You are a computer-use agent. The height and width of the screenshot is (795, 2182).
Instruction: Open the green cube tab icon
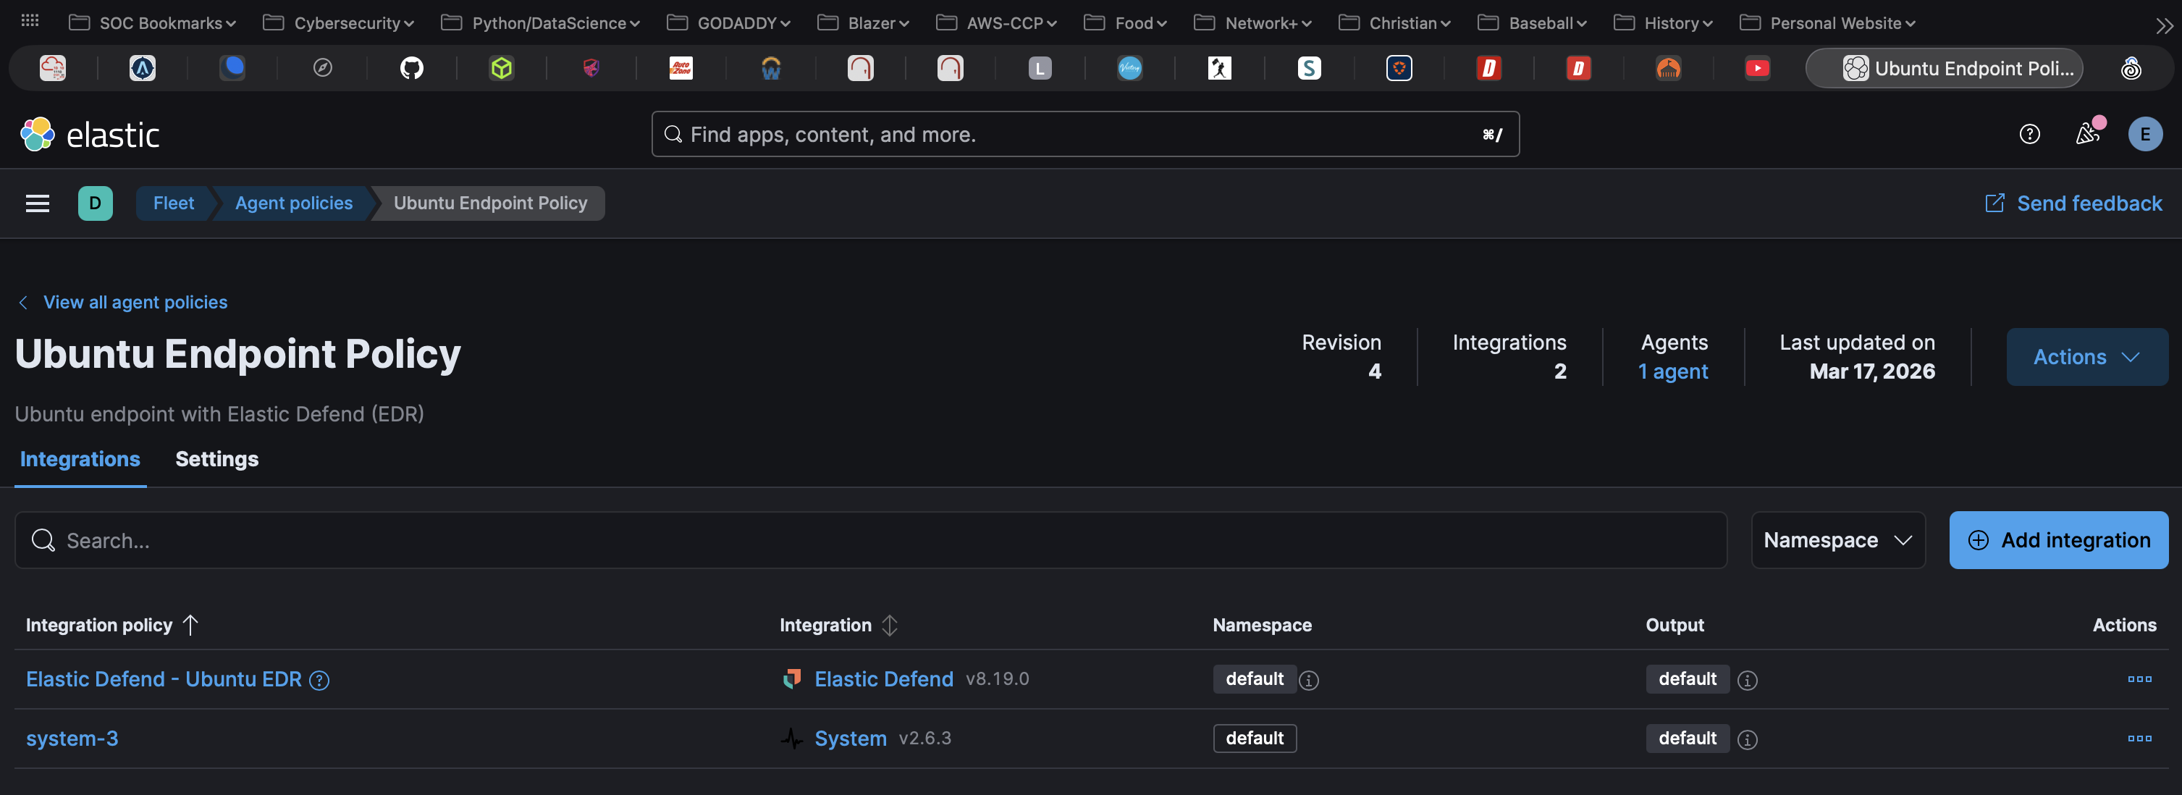tap(502, 68)
